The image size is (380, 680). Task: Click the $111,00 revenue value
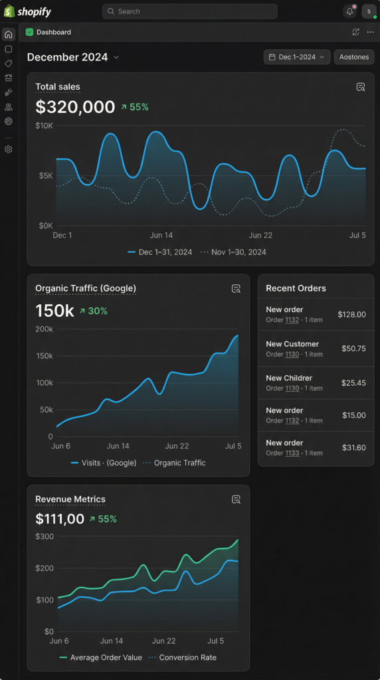pyautogui.click(x=60, y=519)
